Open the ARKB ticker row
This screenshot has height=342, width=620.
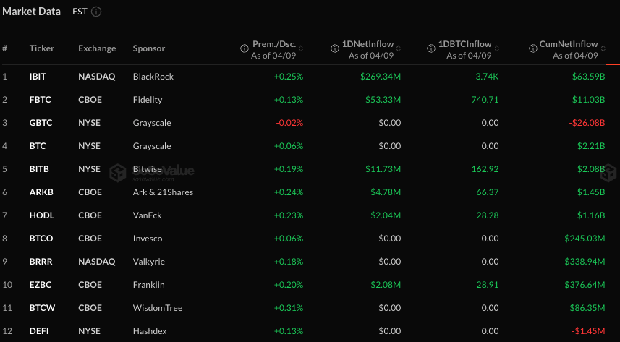pos(41,192)
